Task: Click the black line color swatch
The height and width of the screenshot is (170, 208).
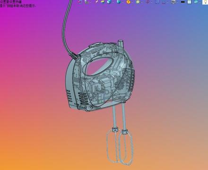Action: point(183,2)
